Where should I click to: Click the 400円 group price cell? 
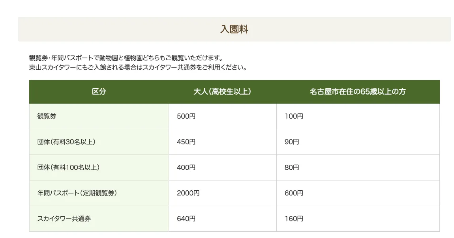coord(186,167)
